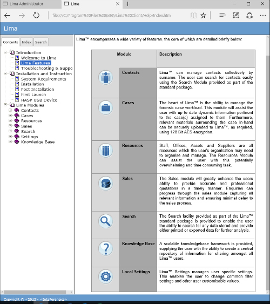Expand the Cases book node
Viewport: 270px width, 304px height.
click(x=10, y=116)
